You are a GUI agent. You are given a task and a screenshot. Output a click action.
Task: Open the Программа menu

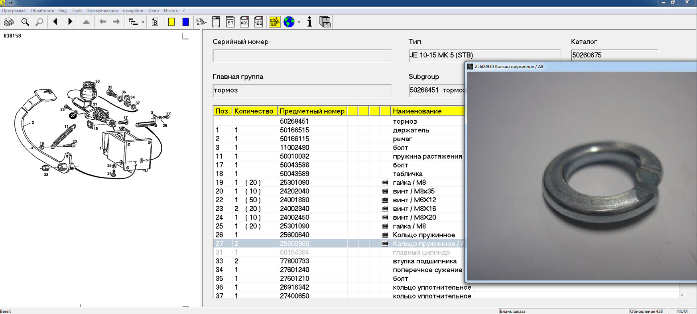[x=14, y=10]
